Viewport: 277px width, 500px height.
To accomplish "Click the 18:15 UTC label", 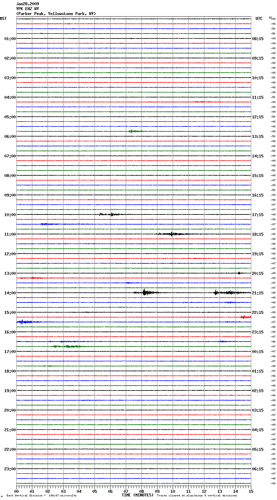I will pyautogui.click(x=258, y=234).
